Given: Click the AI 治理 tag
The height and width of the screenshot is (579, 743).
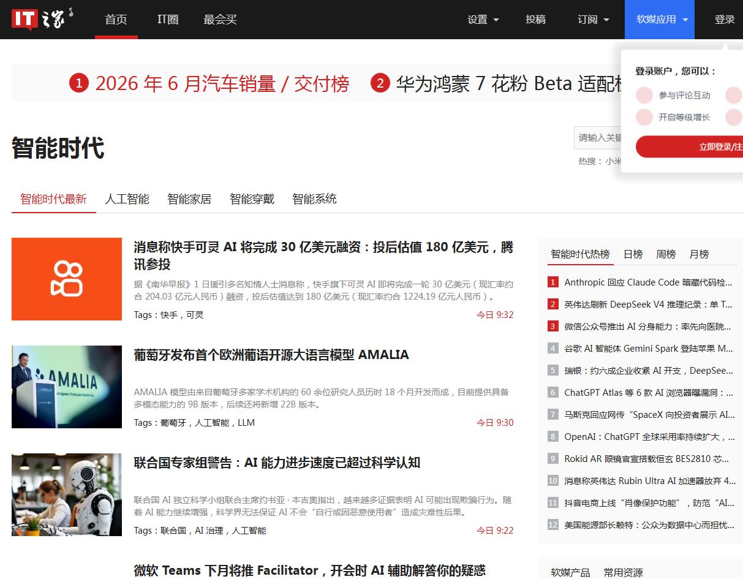Looking at the screenshot, I should pyautogui.click(x=209, y=531).
